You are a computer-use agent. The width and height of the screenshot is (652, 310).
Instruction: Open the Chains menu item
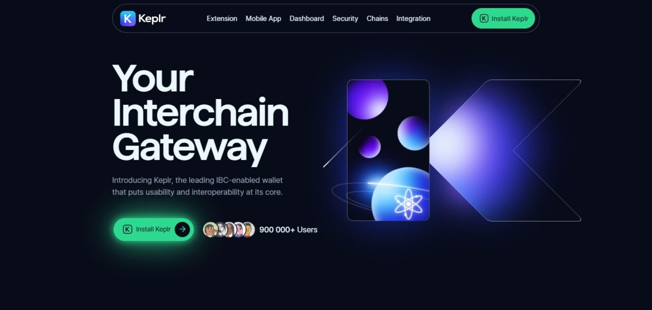point(377,18)
